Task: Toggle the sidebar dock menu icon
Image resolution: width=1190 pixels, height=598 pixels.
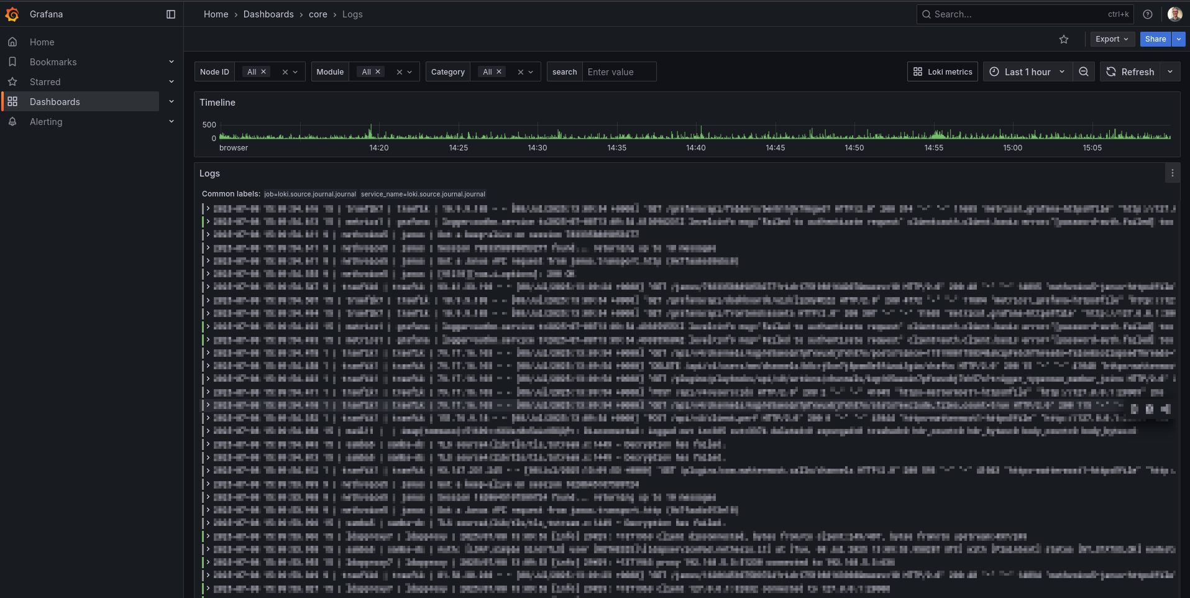Action: pyautogui.click(x=171, y=14)
